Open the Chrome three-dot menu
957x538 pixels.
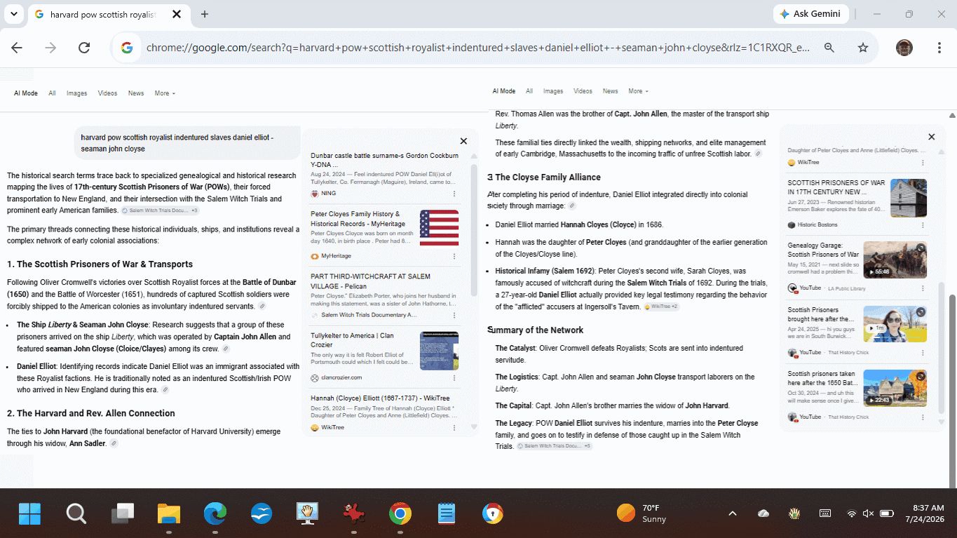(x=939, y=48)
